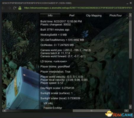Click the reload page icon
Screen dimensions: 134x118
pyautogui.click(x=14, y=8)
